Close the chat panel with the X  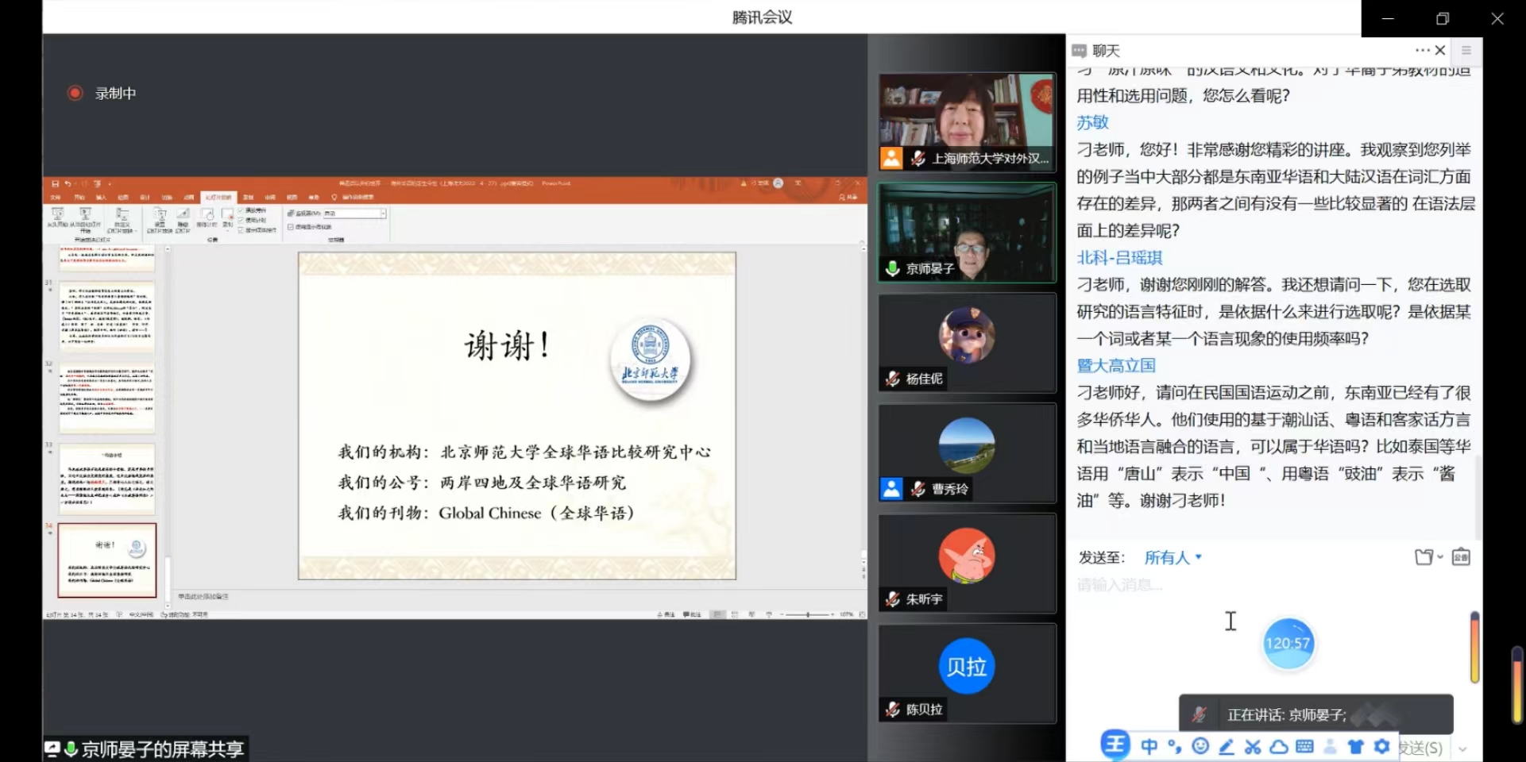point(1440,50)
